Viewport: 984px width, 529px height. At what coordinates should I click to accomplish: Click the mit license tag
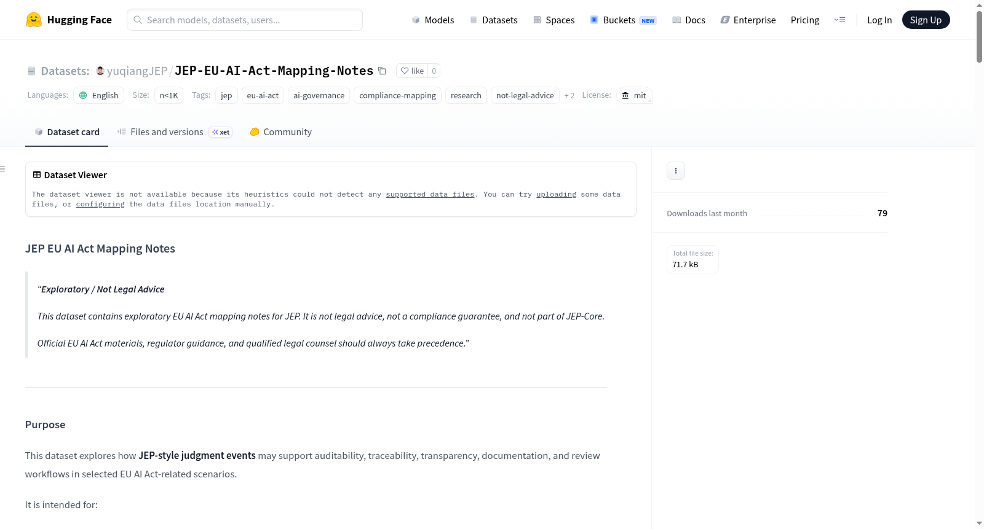pos(634,95)
